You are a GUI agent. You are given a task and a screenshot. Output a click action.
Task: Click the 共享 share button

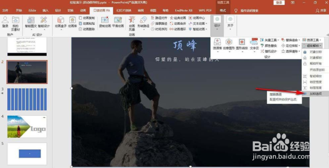coord(321,11)
